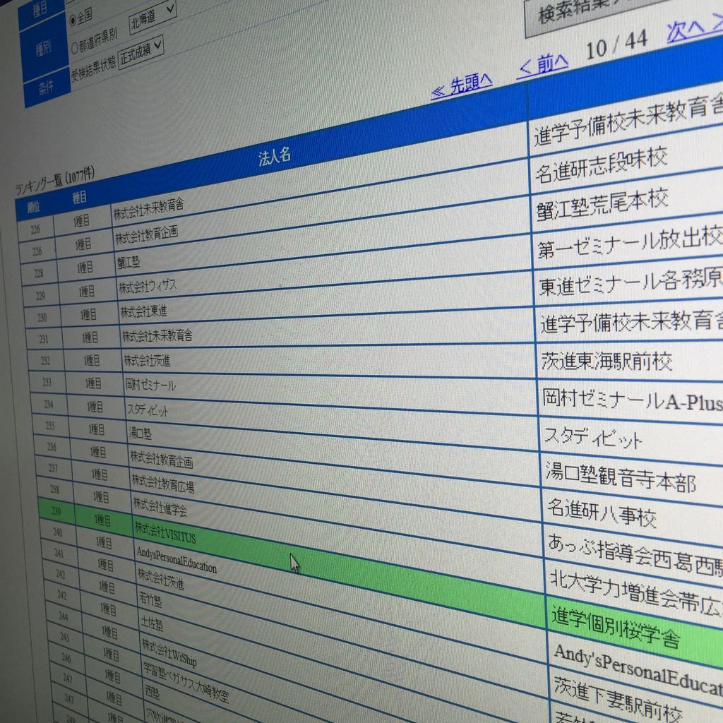Click the 土佐塾 cell

(x=153, y=623)
